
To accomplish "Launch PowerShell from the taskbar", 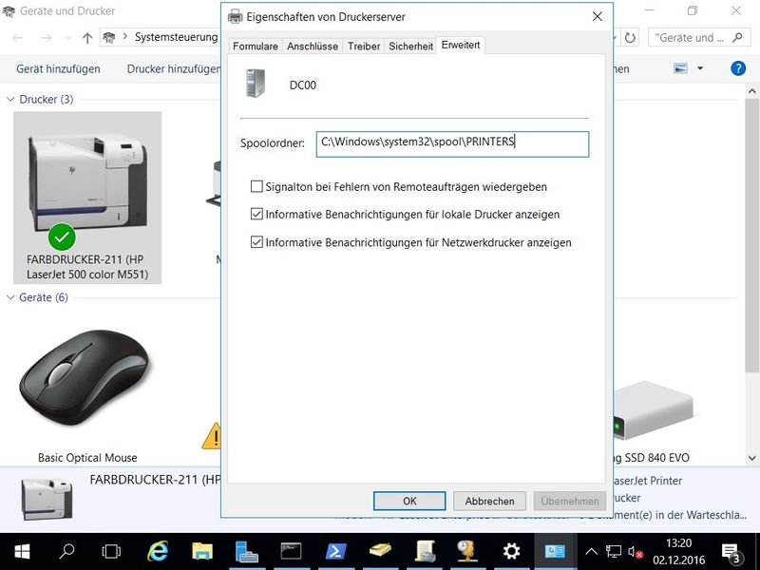I will pyautogui.click(x=335, y=552).
